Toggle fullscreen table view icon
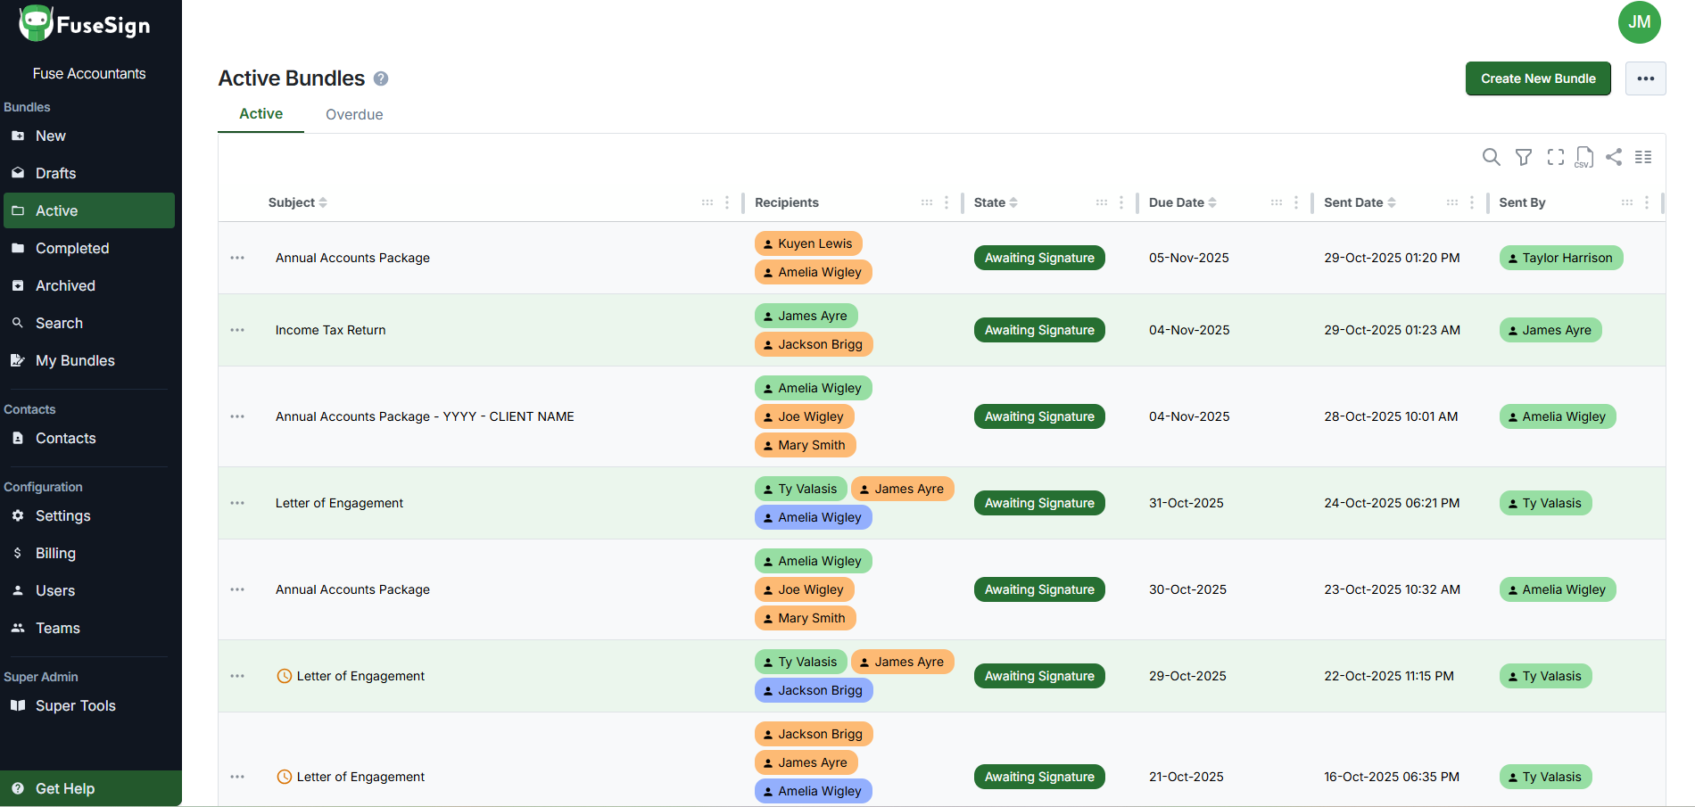 click(1556, 157)
